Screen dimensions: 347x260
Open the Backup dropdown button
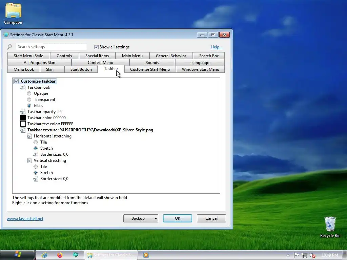tap(141, 218)
